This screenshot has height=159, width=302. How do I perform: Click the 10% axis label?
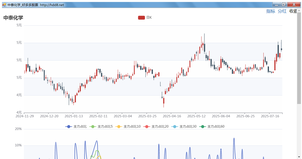[18, 145]
